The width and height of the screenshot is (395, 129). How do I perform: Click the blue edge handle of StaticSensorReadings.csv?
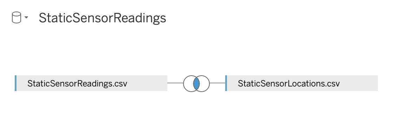16,83
